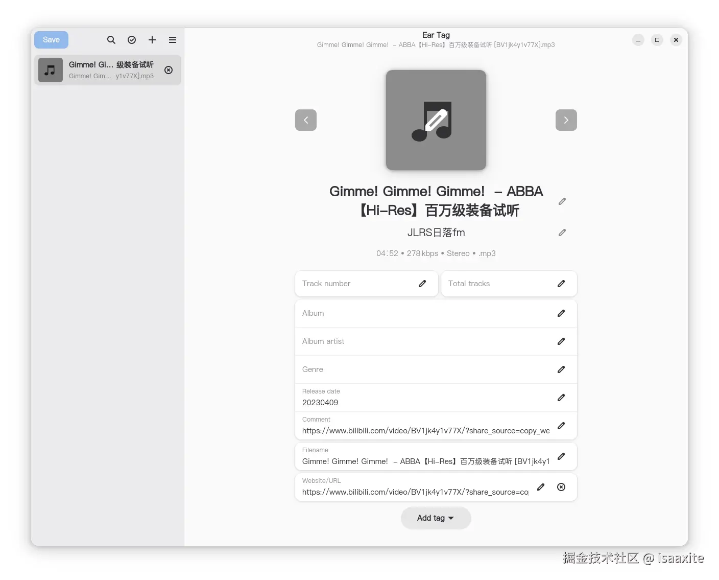
Task: Edit the Total tracks pencil icon
Action: point(561,284)
